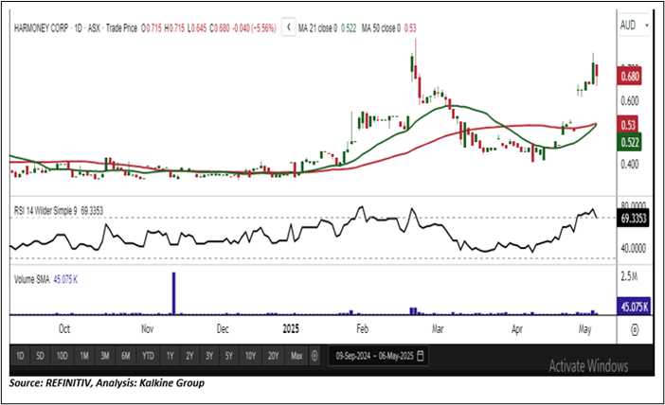Open the calendar date range picker icon
This screenshot has width=665, height=405.
(x=421, y=356)
